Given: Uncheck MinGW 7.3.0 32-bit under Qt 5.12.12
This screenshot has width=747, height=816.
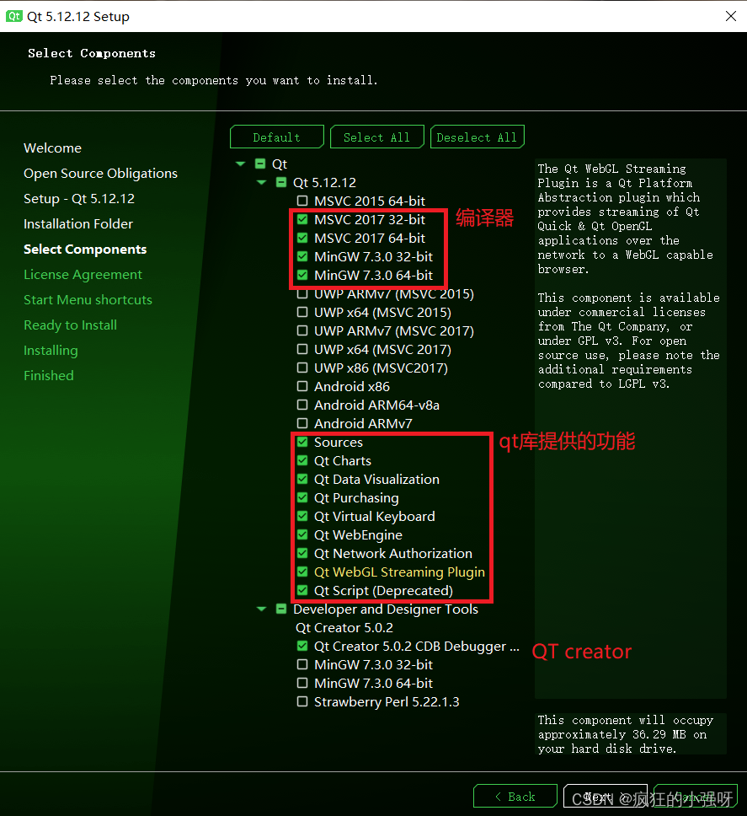Looking at the screenshot, I should point(302,256).
